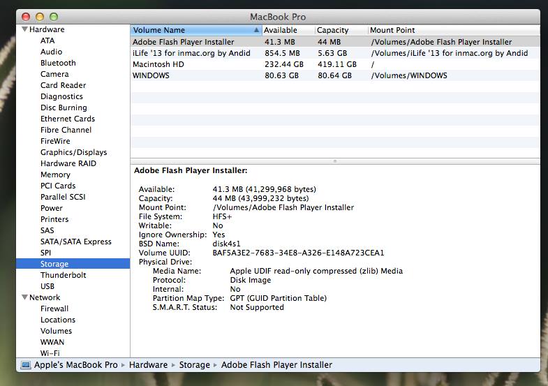Open Locations under Network

(58, 320)
